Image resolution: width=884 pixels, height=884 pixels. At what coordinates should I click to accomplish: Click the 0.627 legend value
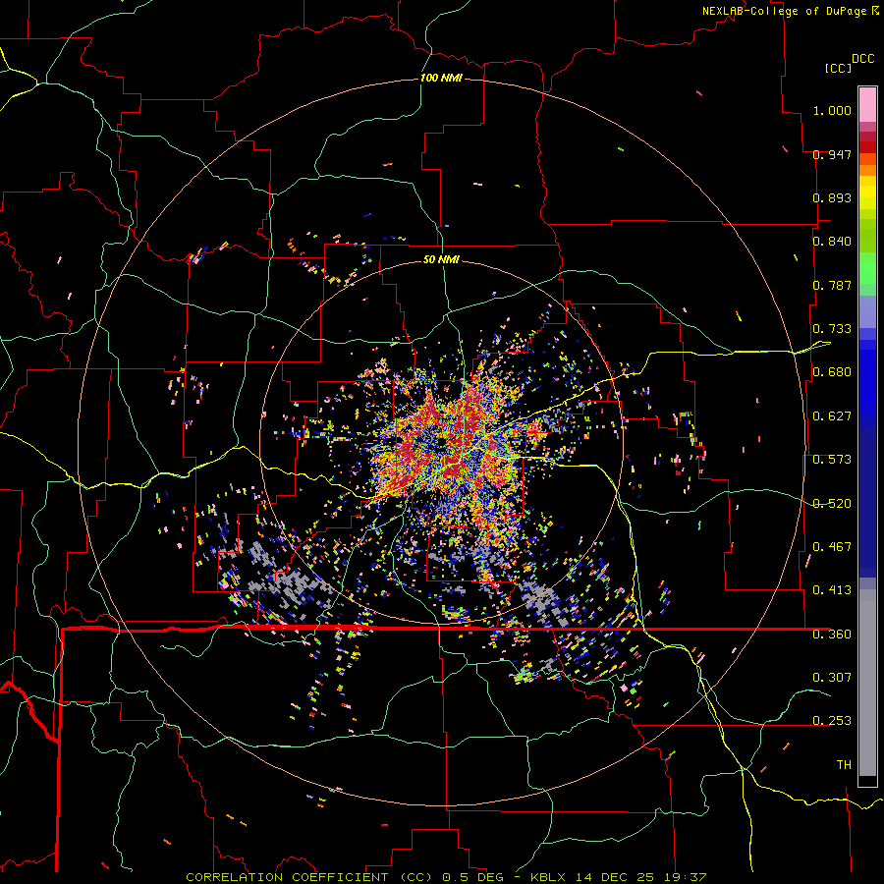[832, 416]
